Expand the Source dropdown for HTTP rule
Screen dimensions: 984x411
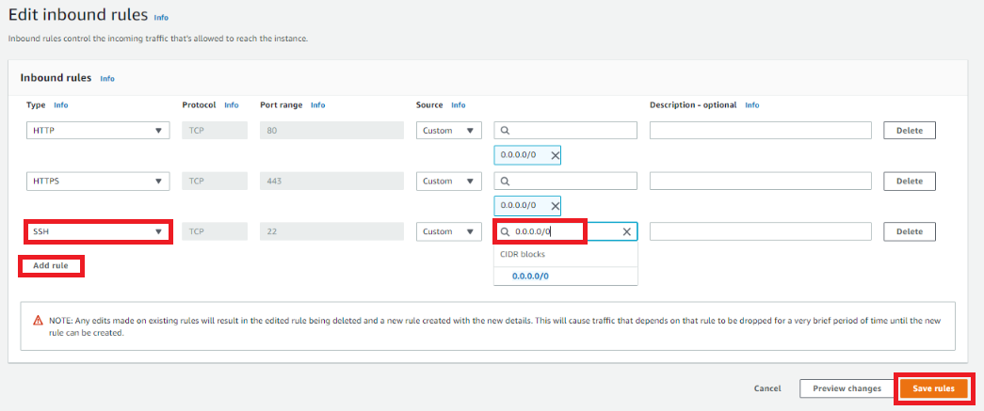coord(449,131)
